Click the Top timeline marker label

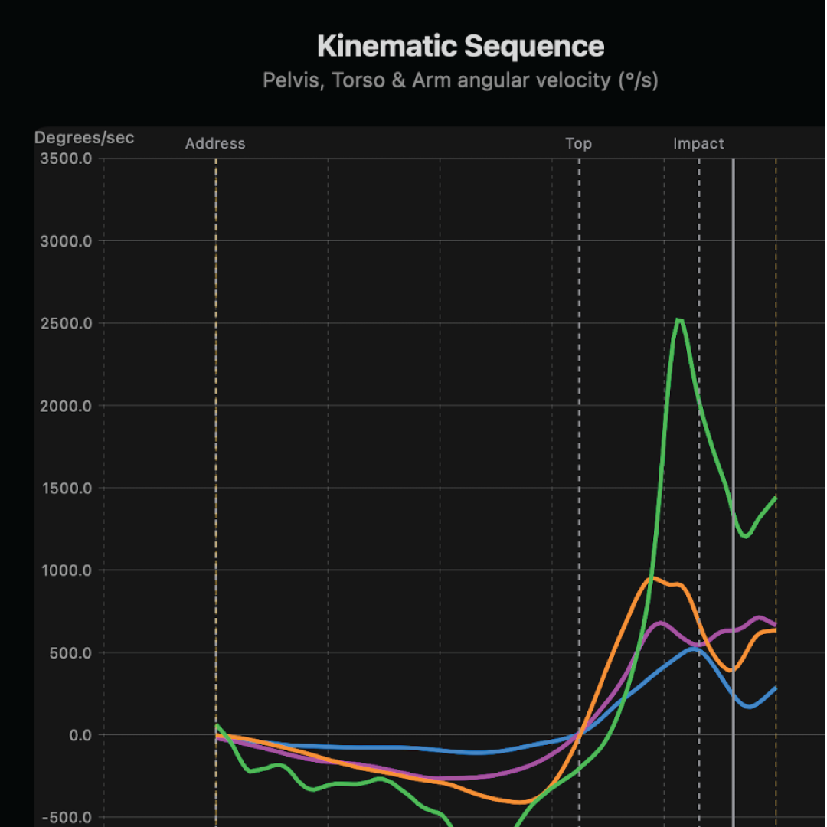click(x=578, y=143)
